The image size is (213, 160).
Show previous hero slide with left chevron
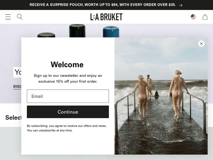(7, 63)
